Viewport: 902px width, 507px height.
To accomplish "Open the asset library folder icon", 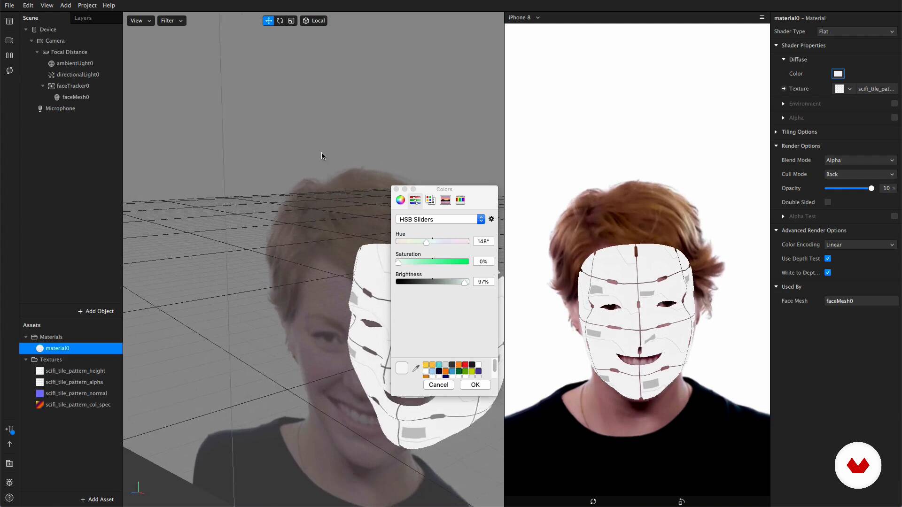I will [x=9, y=463].
